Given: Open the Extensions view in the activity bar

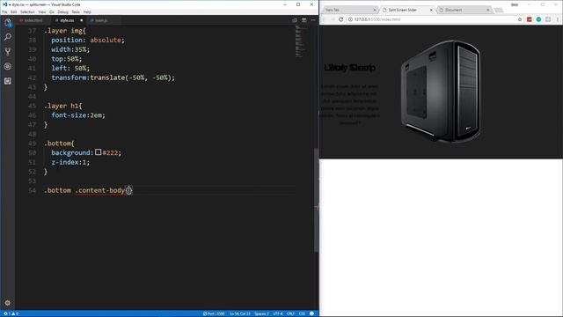Looking at the screenshot, I should 8,81.
